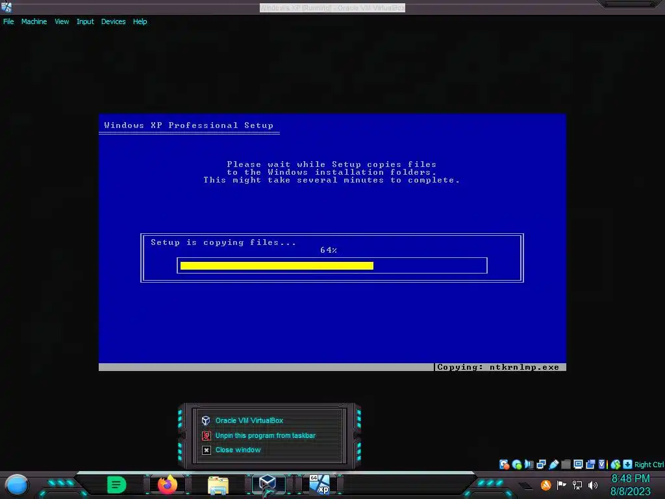This screenshot has width=665, height=499.
Task: Open the Input menu
Action: click(x=85, y=21)
